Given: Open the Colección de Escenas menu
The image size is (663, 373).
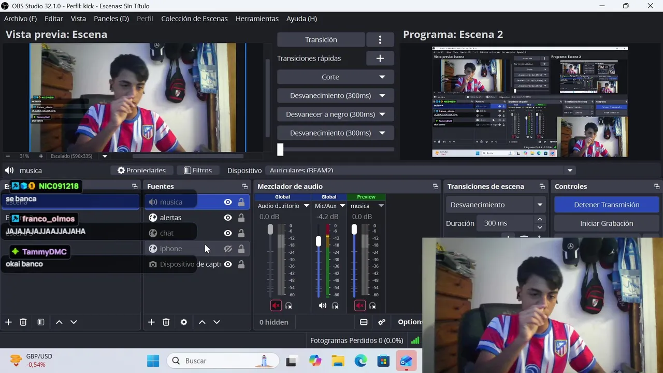Looking at the screenshot, I should [194, 19].
